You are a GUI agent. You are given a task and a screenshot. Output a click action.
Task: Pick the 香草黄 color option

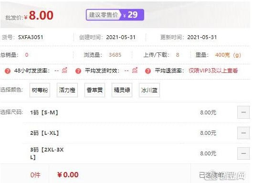click(x=95, y=90)
